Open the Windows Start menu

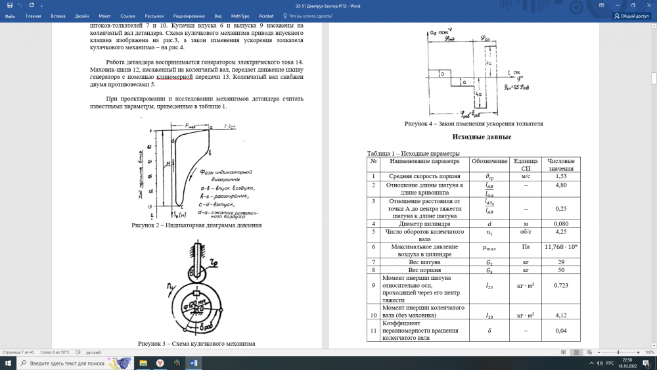point(8,363)
